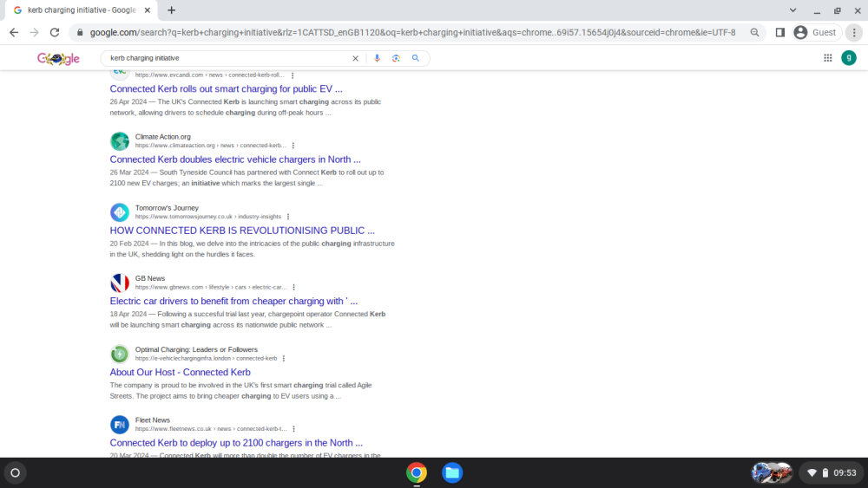This screenshot has height=488, width=868.
Task: Click the forward navigation arrow
Action: tap(35, 33)
